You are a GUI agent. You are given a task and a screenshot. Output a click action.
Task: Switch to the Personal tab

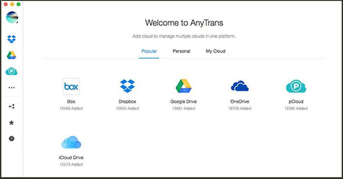point(181,51)
